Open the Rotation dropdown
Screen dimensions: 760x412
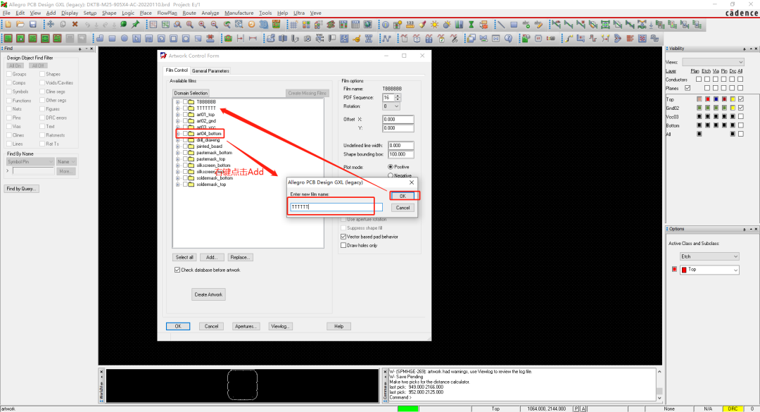(392, 106)
